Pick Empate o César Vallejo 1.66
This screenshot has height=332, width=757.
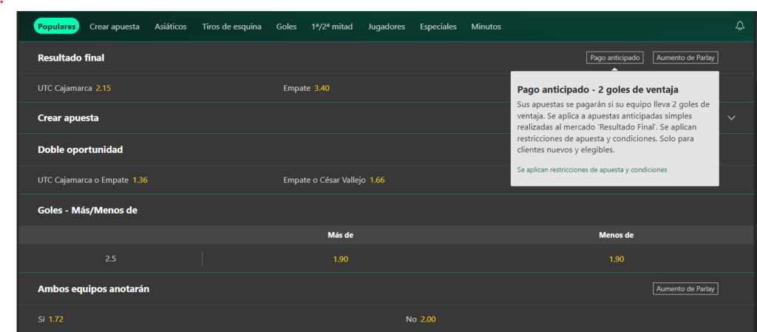[x=334, y=180]
